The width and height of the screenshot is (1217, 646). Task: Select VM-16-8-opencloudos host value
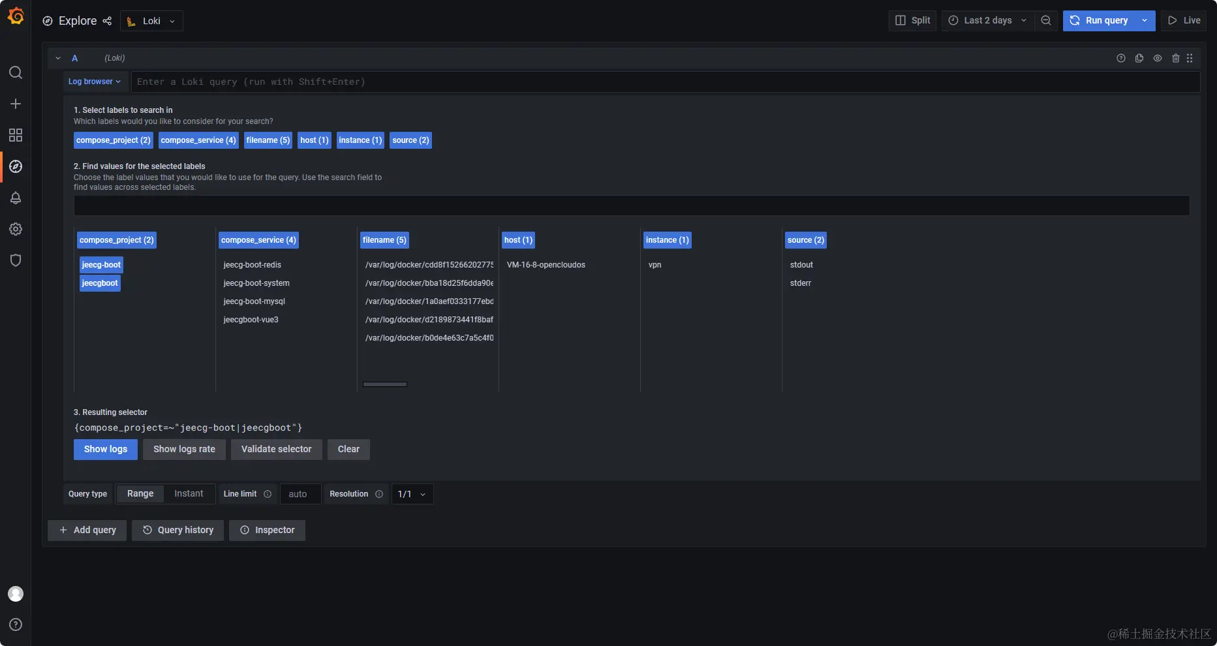tap(546, 265)
